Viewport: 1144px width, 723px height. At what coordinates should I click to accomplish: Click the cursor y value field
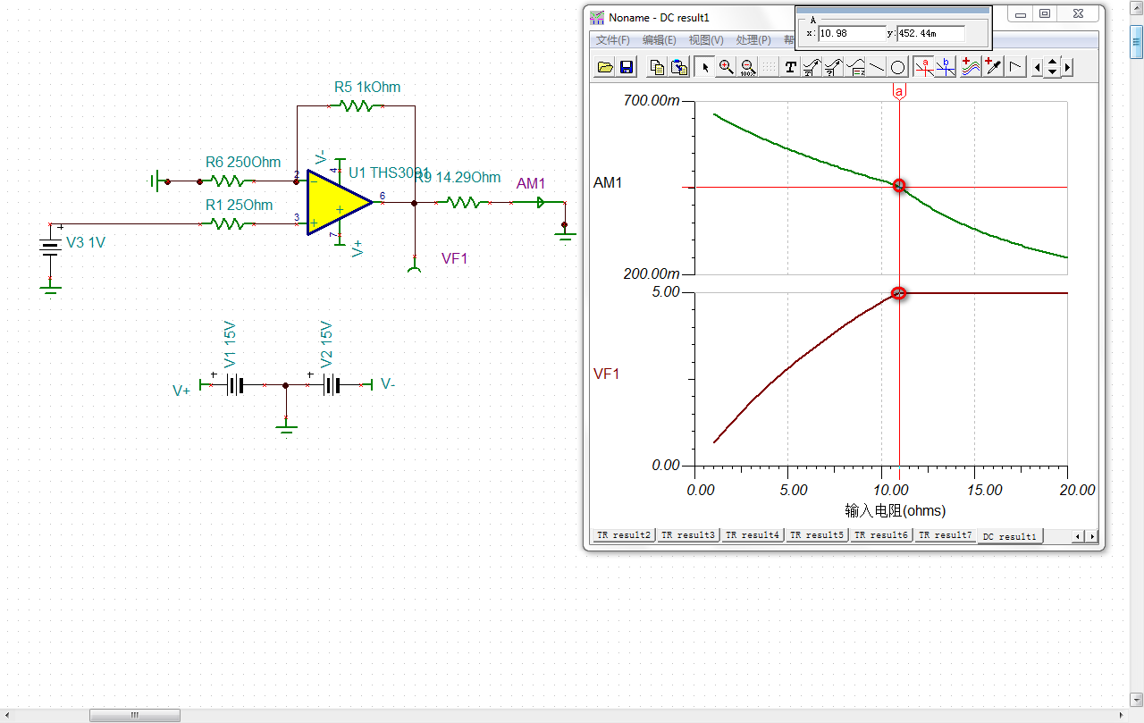(x=930, y=33)
